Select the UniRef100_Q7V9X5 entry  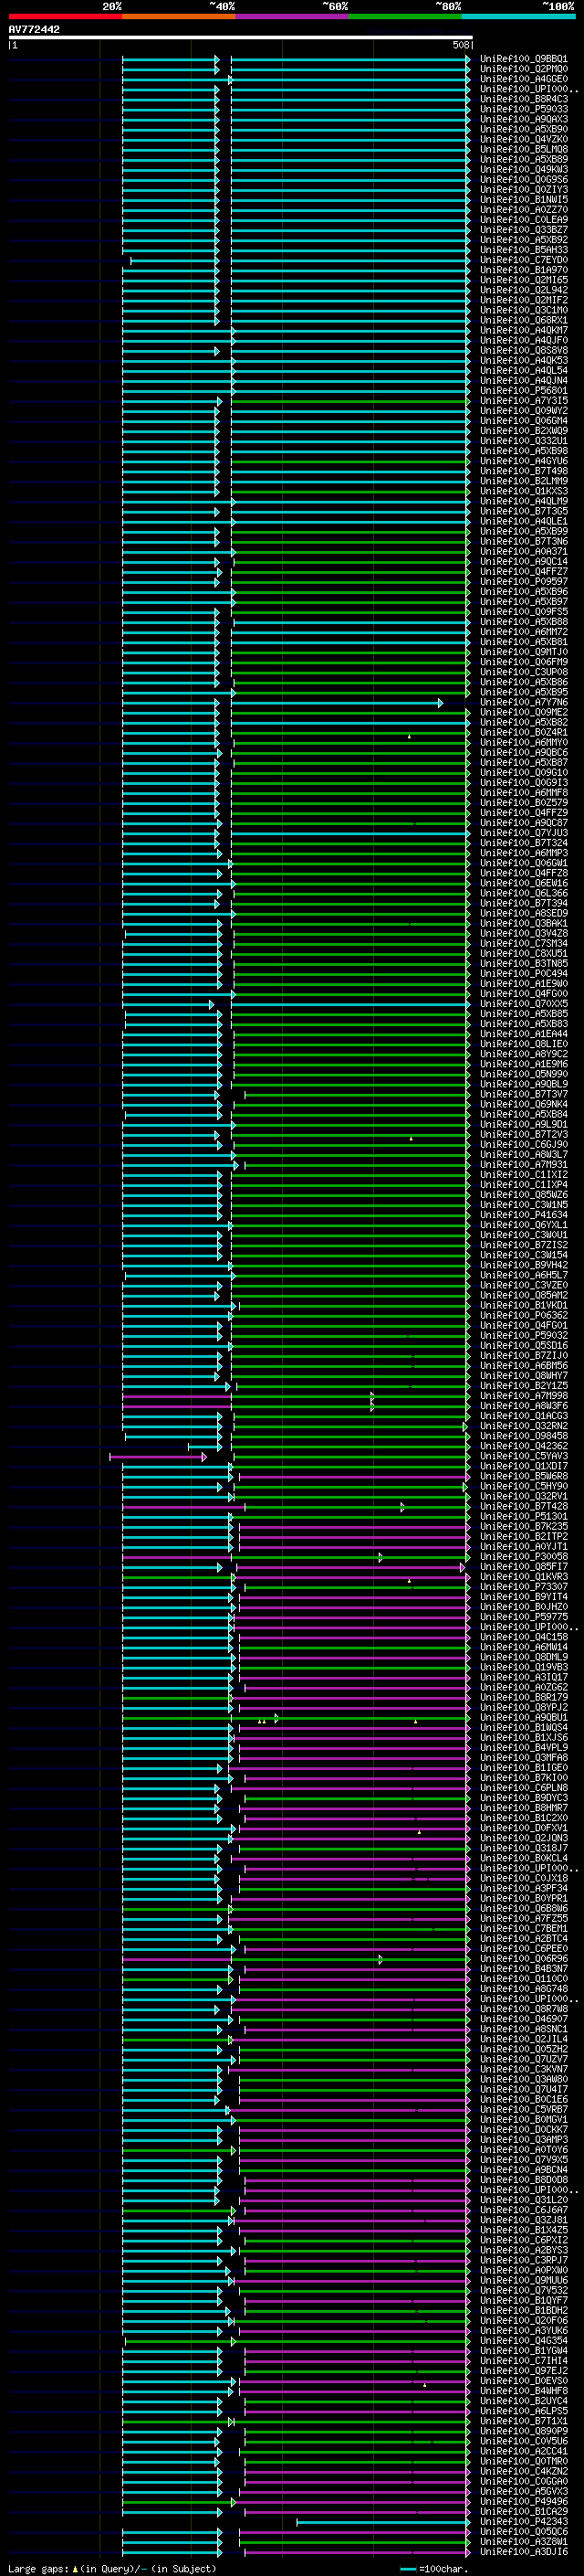click(524, 2159)
